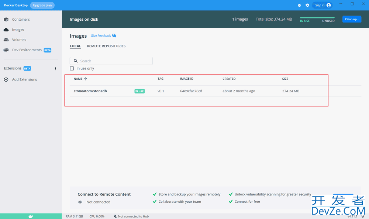
Task: Click the about 2 months ago cell
Action: (x=239, y=91)
